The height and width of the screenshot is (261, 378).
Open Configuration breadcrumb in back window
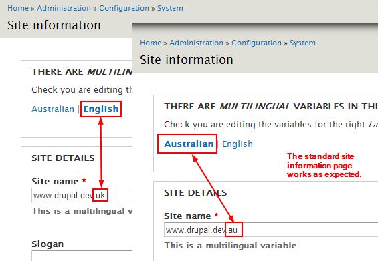pyautogui.click(x=124, y=8)
